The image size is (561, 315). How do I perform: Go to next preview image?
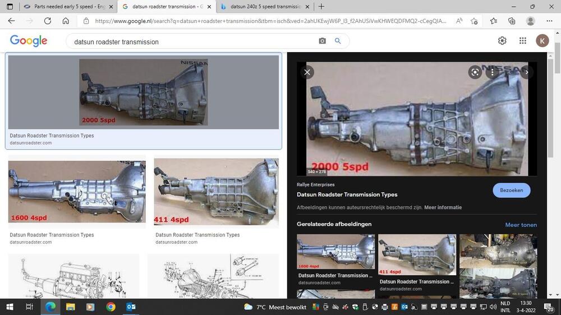[527, 72]
